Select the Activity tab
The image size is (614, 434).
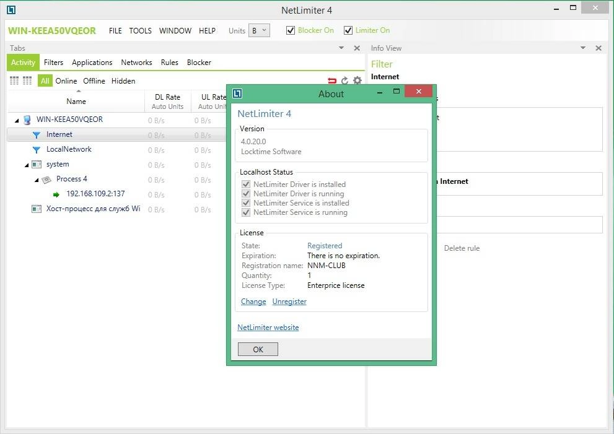pos(23,63)
